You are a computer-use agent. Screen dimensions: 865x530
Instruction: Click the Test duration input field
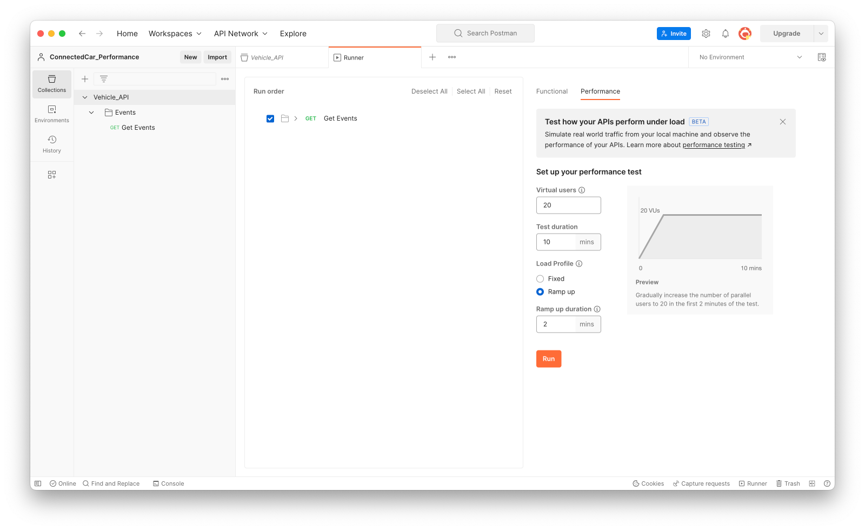tap(569, 242)
